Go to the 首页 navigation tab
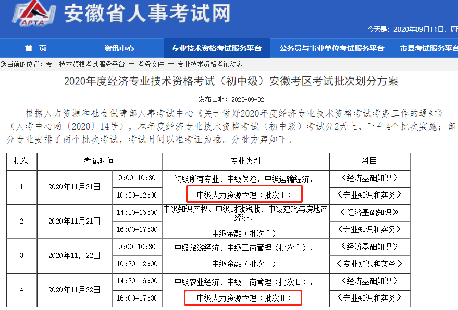Image resolution: width=458 pixels, height=310 pixels. [35, 48]
